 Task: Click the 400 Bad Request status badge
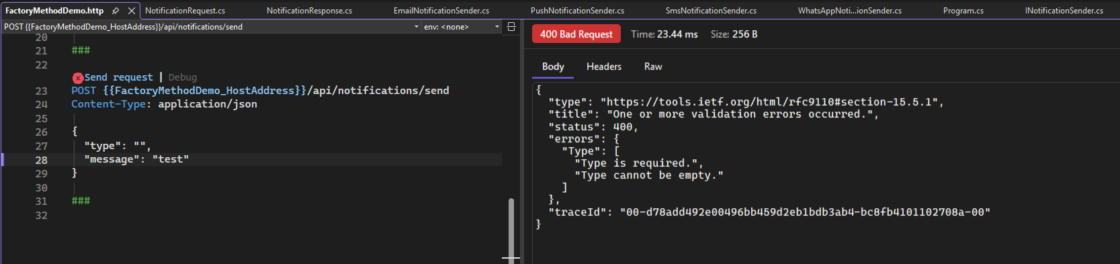pyautogui.click(x=576, y=34)
